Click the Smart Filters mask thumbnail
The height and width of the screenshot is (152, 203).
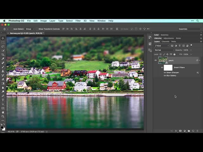(168, 67)
